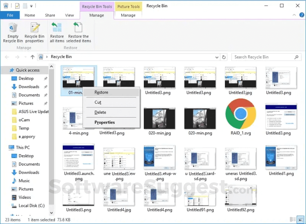306x224 pixels.
Task: Refresh the Recycle Bin view
Action: pyautogui.click(x=224, y=56)
